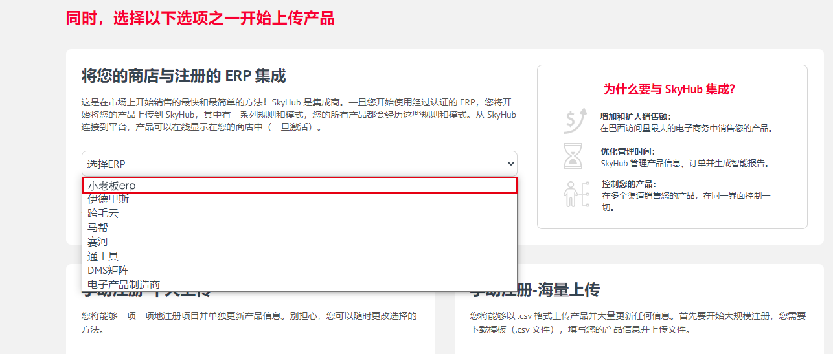Click the SkyHub 管理产品信息 description text
The height and width of the screenshot is (354, 833).
(685, 164)
